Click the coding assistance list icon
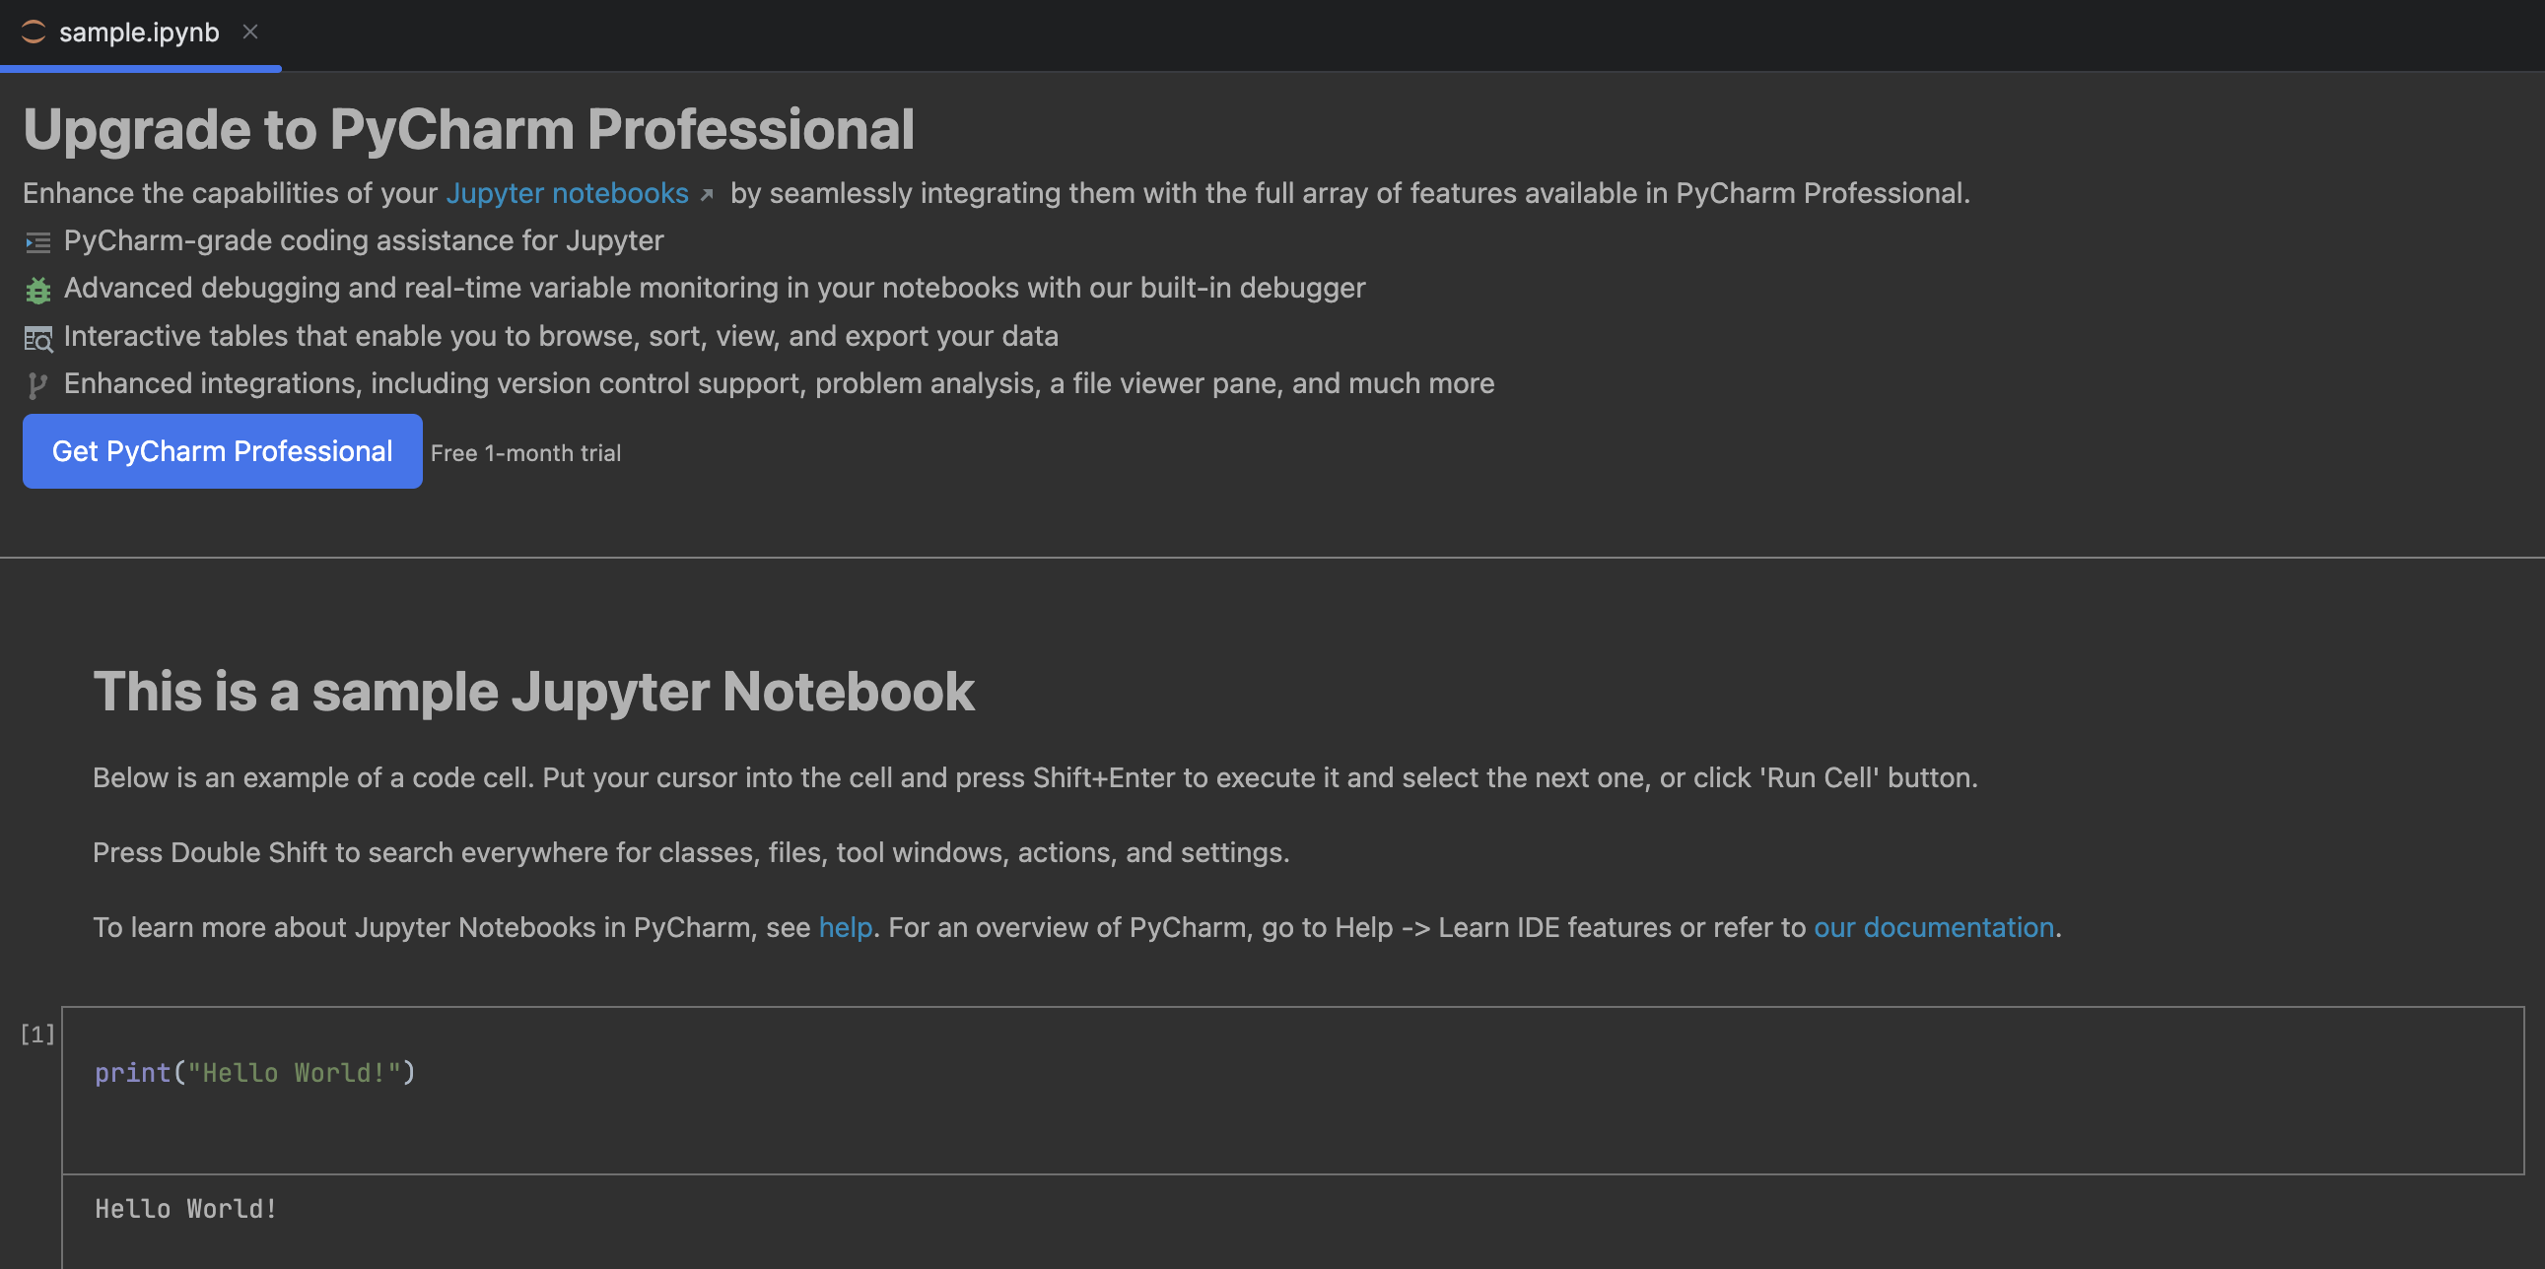 coord(37,241)
